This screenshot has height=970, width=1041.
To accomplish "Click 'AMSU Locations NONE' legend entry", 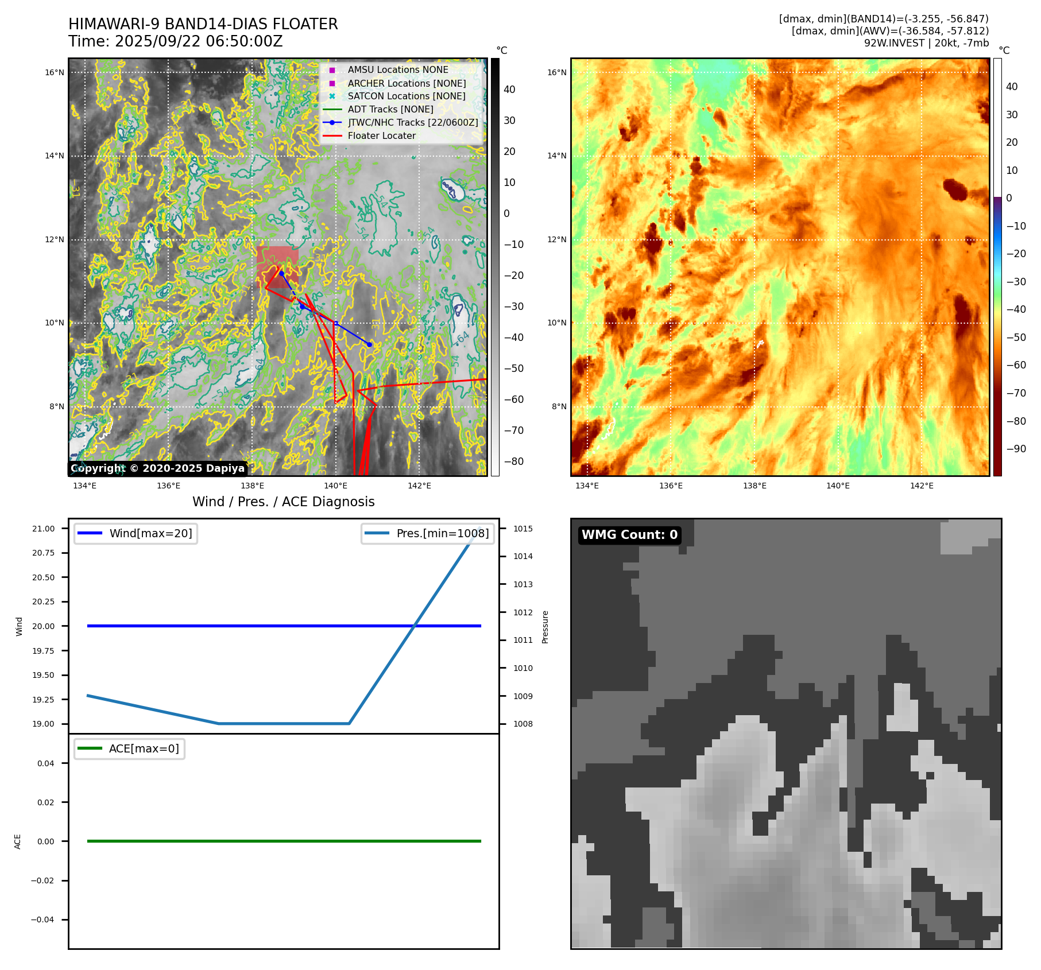I will [398, 69].
